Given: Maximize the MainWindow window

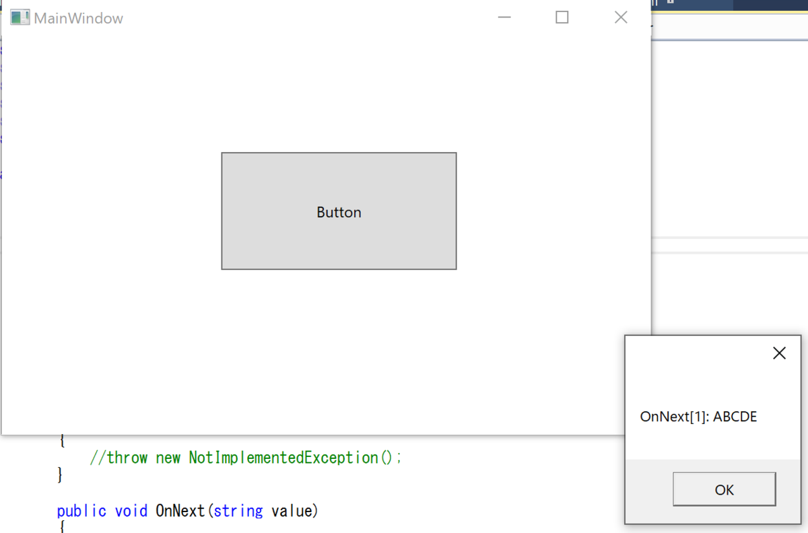Looking at the screenshot, I should pos(562,17).
